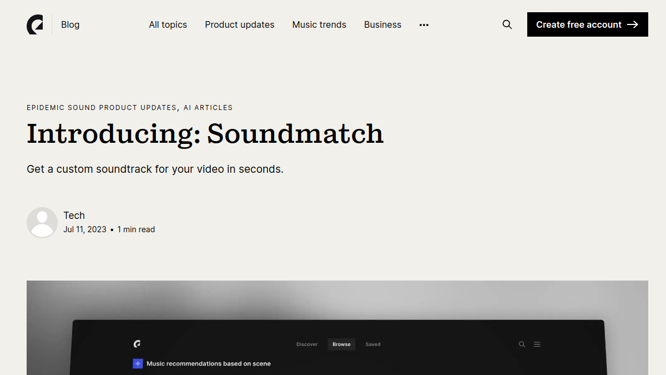The height and width of the screenshot is (375, 666).
Task: Open the search magnifier icon in header
Action: (507, 24)
